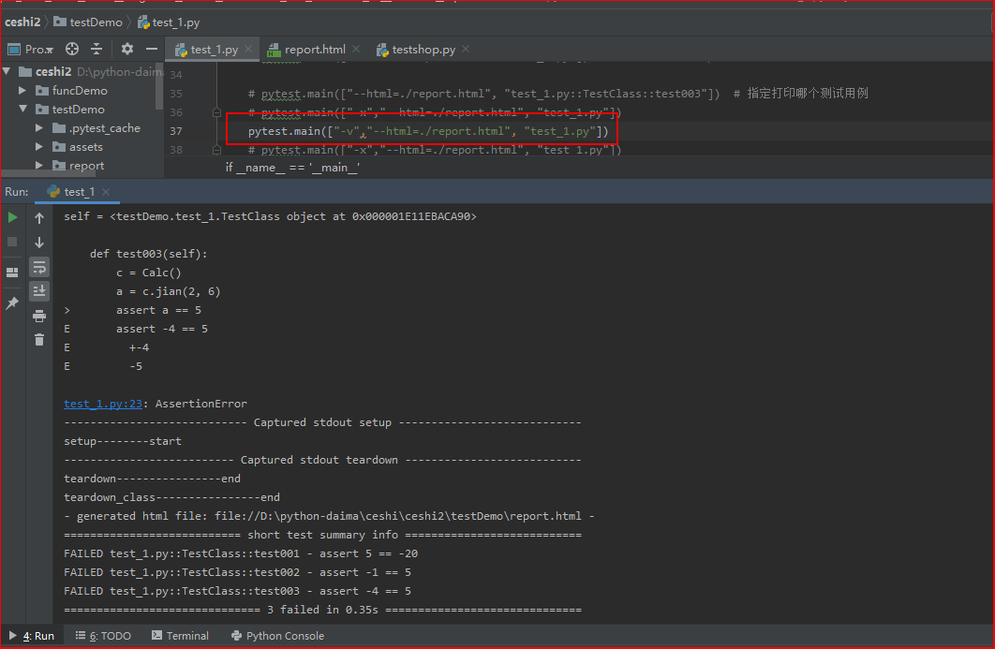Stop the running process in Run panel

tap(12, 242)
